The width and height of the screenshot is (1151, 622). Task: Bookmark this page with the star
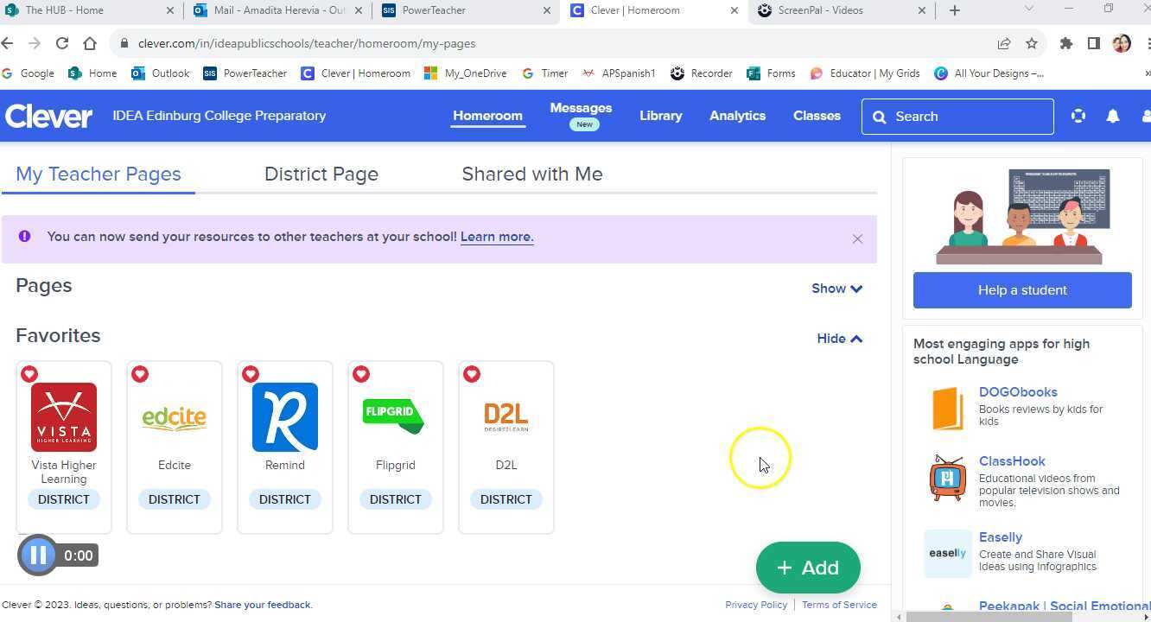coord(1032,43)
